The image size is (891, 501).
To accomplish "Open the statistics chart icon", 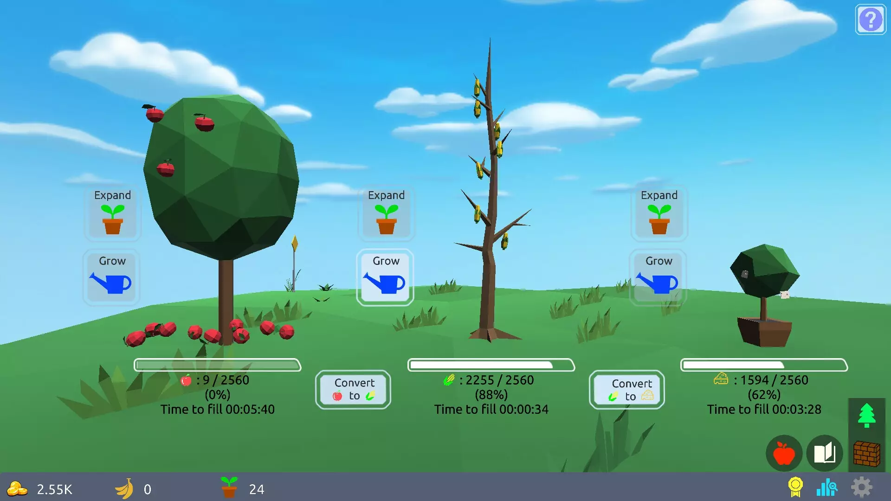I will 826,487.
